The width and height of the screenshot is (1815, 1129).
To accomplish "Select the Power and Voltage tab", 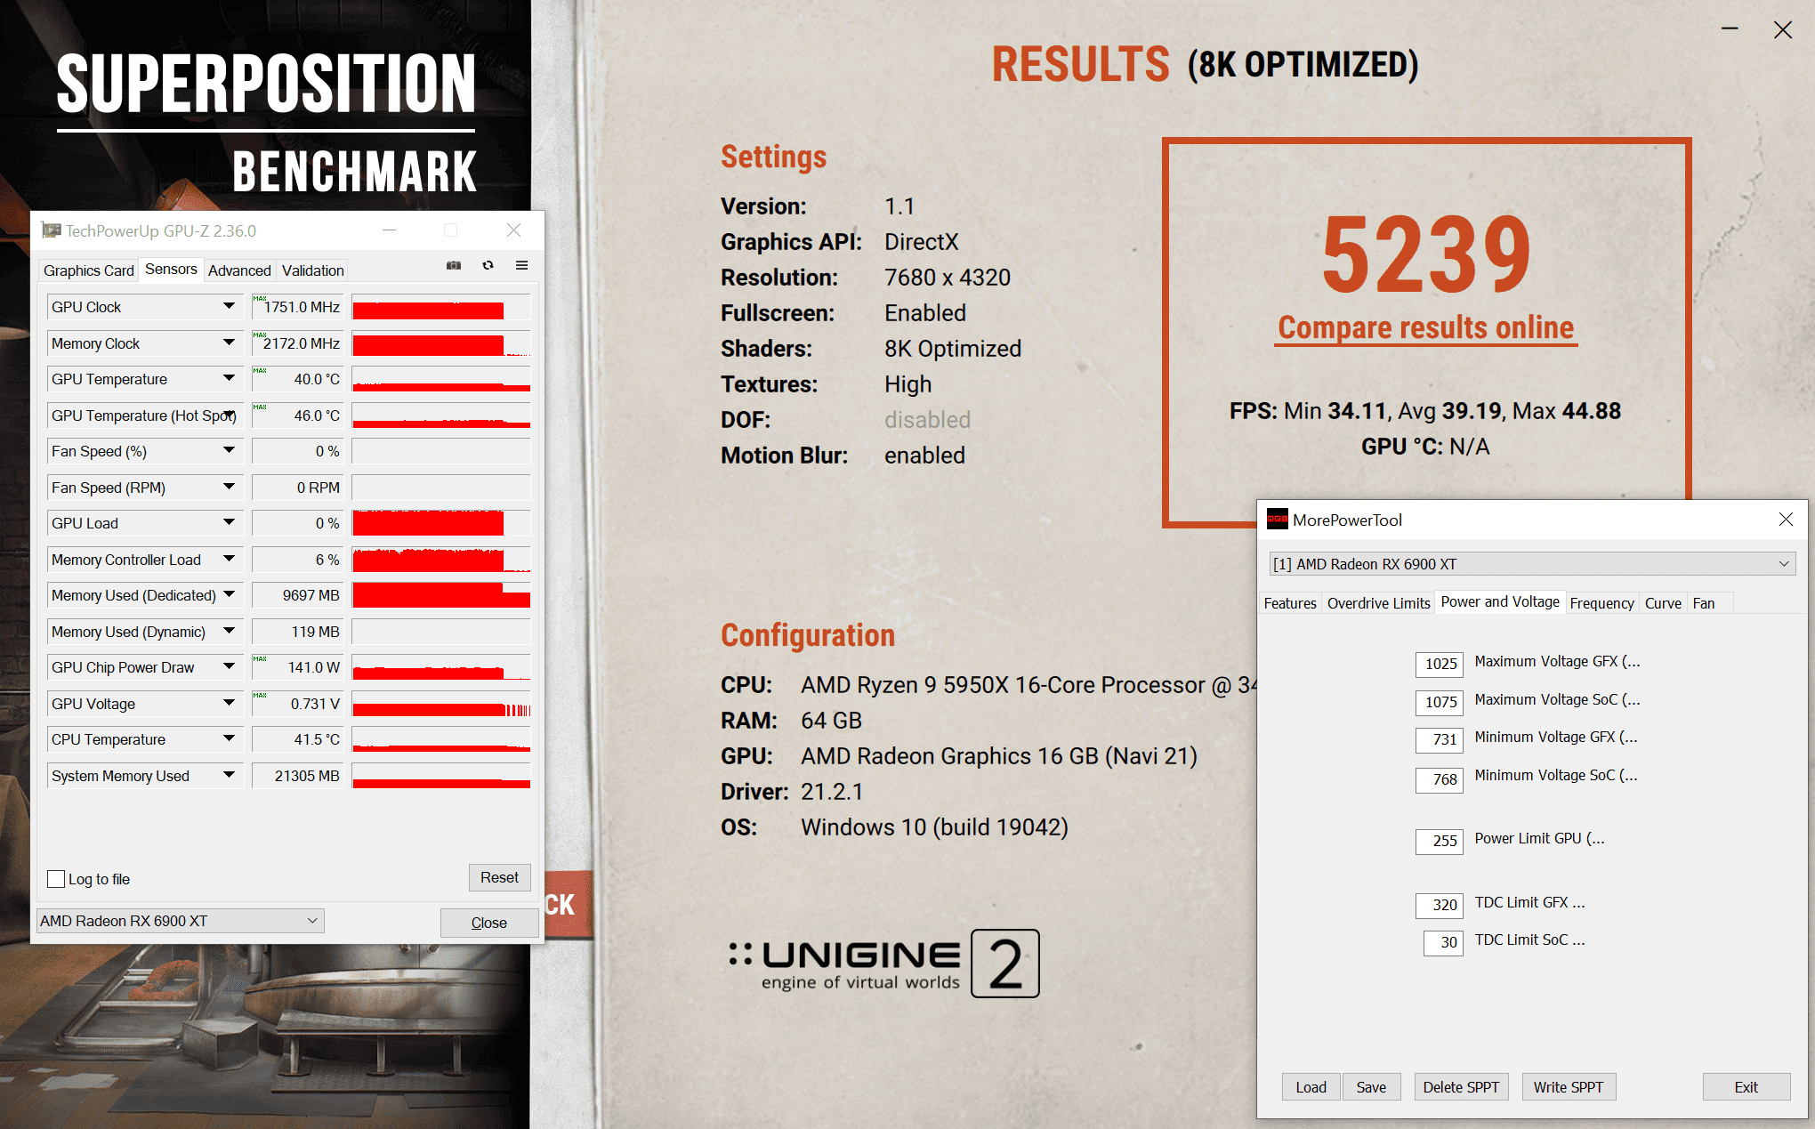I will coord(1500,602).
